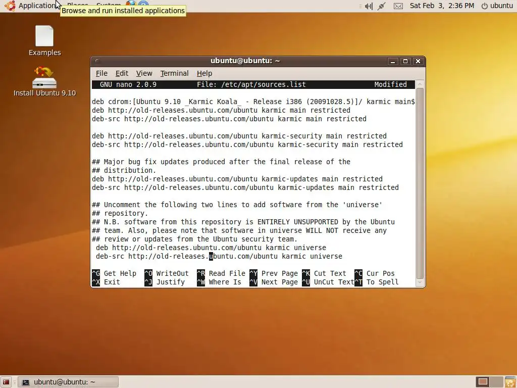This screenshot has width=517, height=388.
Task: Open the Examples desktop icon
Action: pyautogui.click(x=44, y=40)
